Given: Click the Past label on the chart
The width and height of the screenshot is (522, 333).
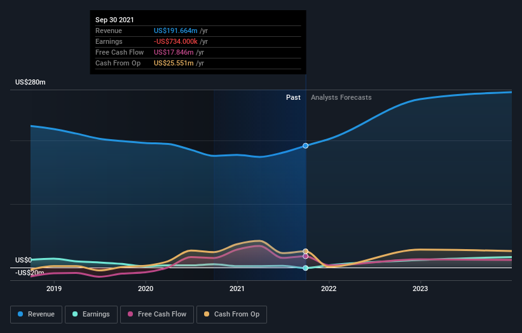Looking at the screenshot, I should click(x=293, y=97).
